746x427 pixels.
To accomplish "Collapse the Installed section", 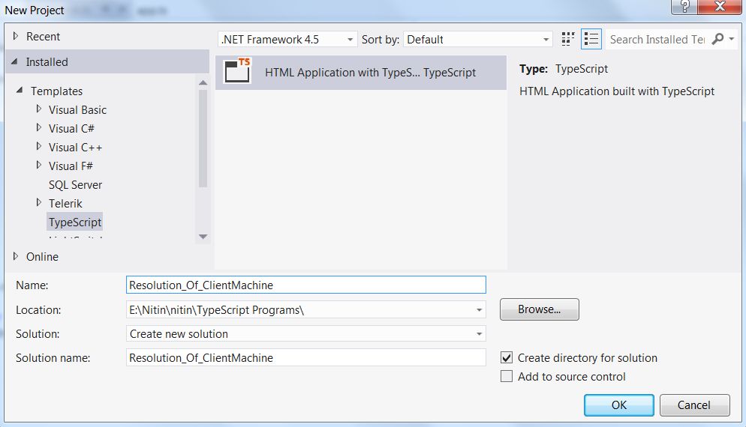I will click(15, 61).
